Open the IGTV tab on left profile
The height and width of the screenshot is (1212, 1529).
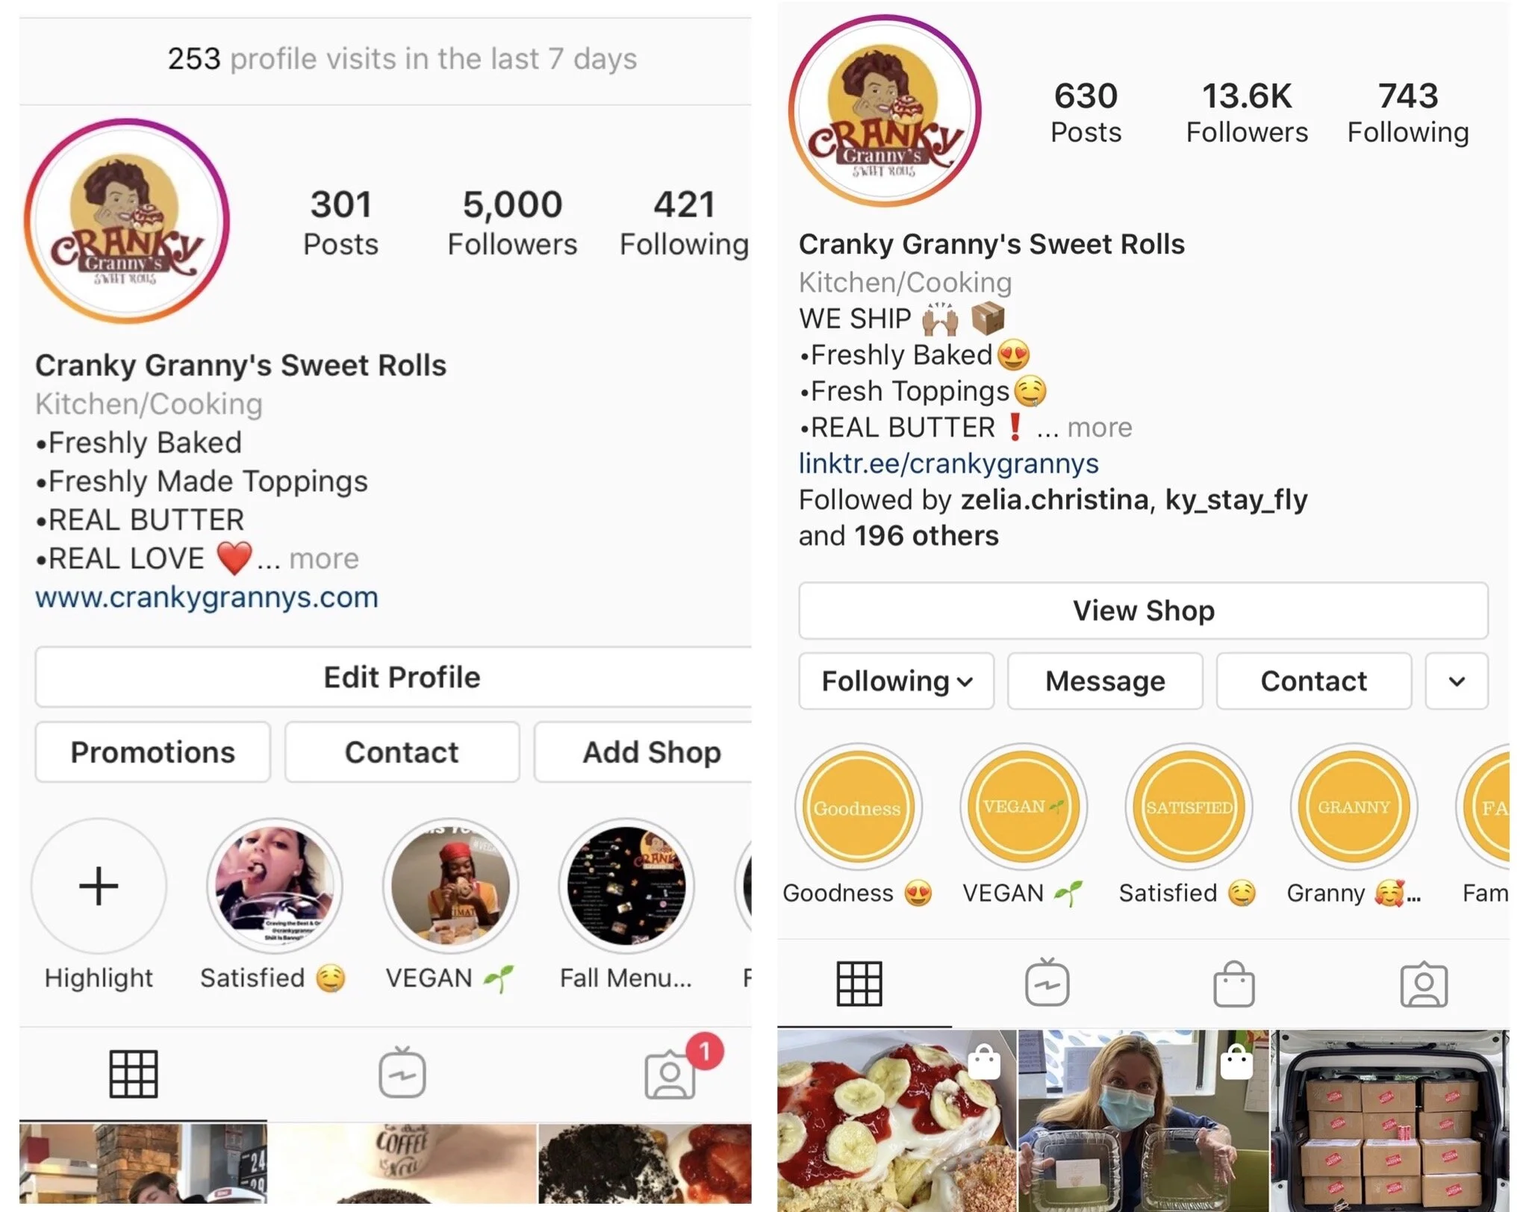402,1072
